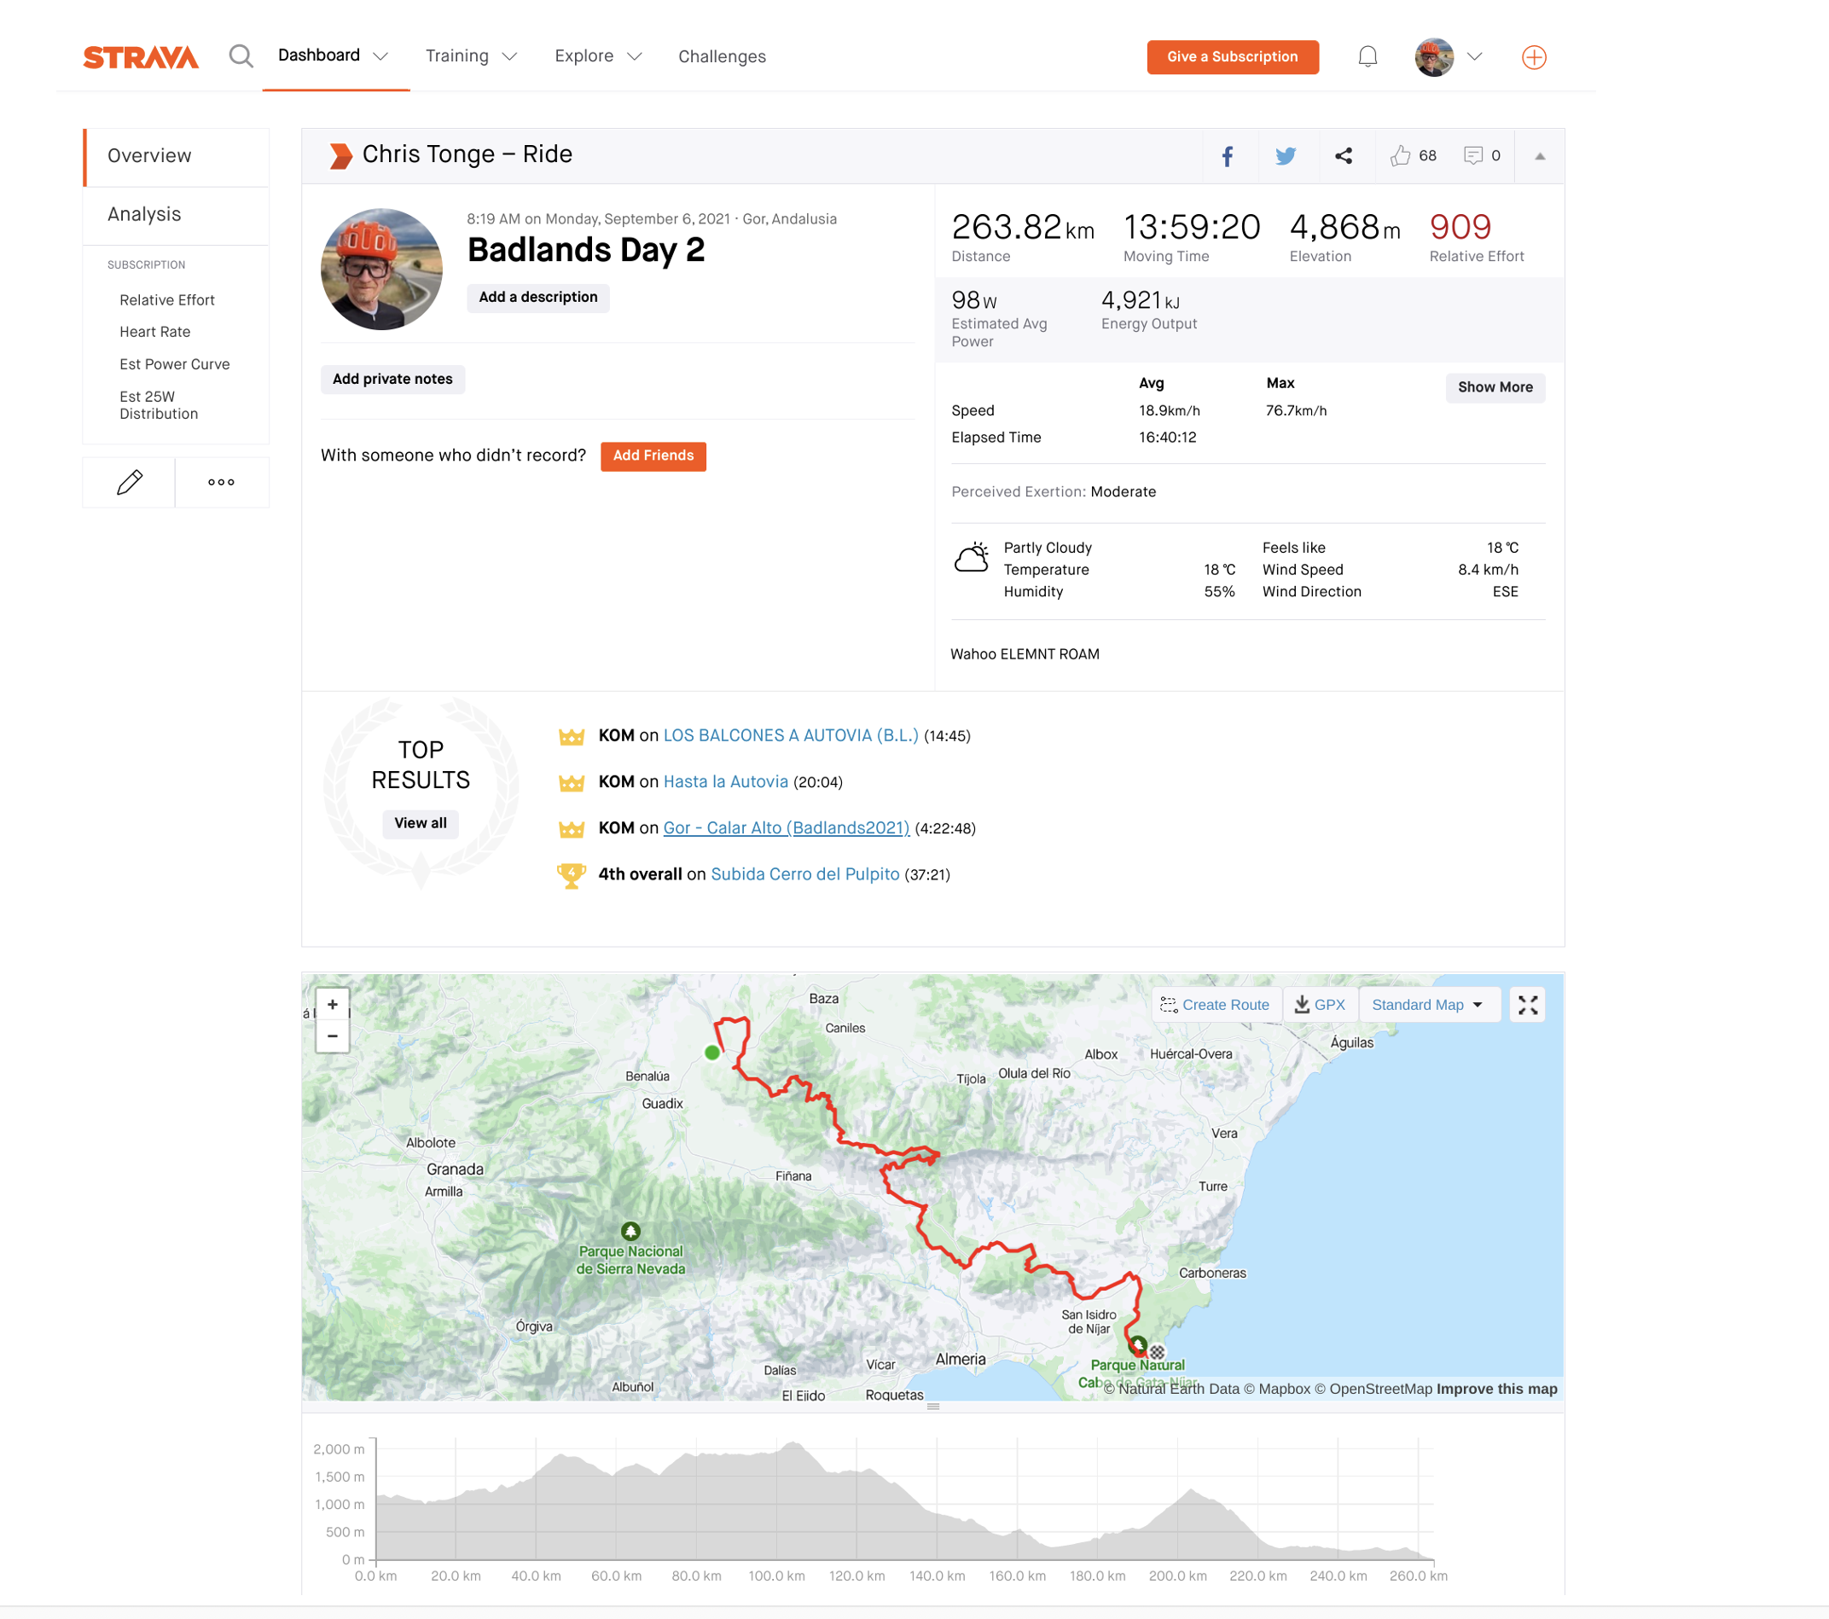Toggle the activity share chevron expander

(x=1538, y=154)
